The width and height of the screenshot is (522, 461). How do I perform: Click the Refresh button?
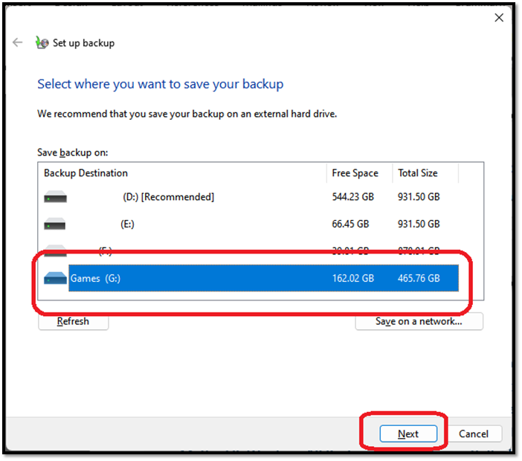click(x=73, y=321)
